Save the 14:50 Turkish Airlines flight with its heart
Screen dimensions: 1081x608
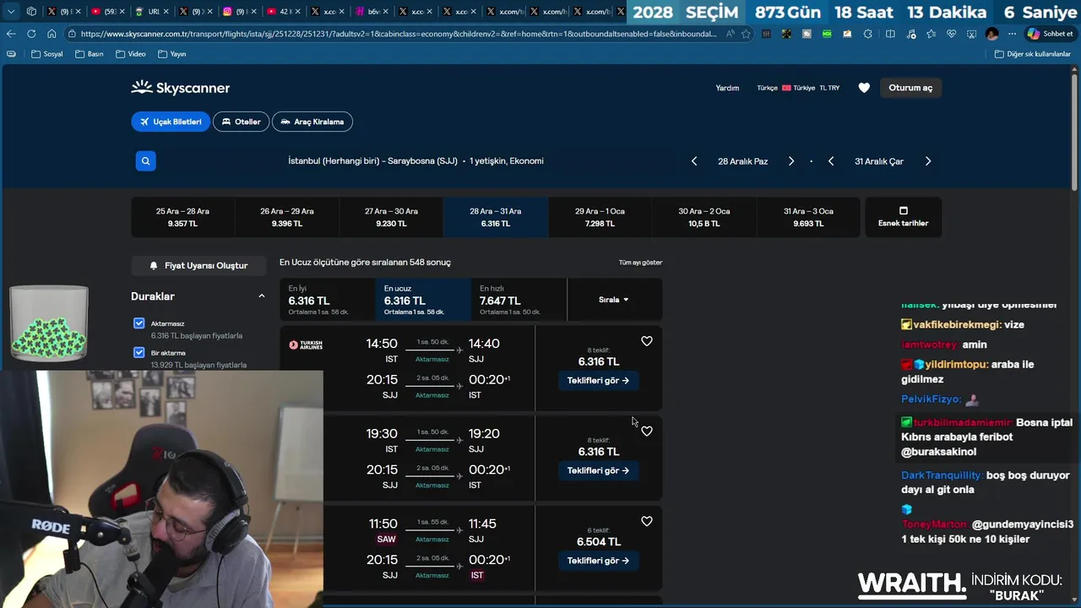[x=646, y=341]
